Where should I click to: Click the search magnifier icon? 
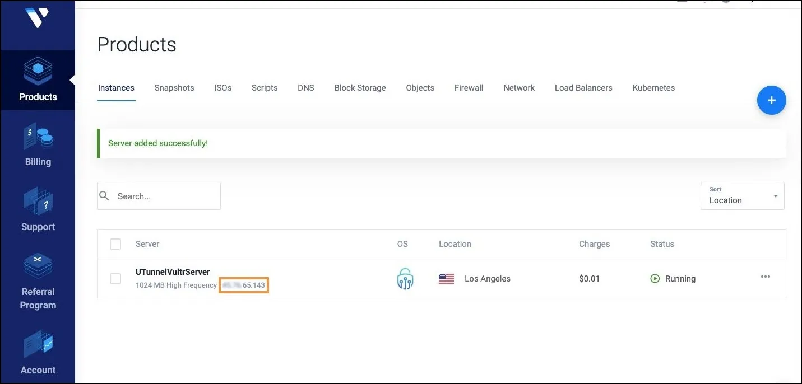pyautogui.click(x=104, y=196)
